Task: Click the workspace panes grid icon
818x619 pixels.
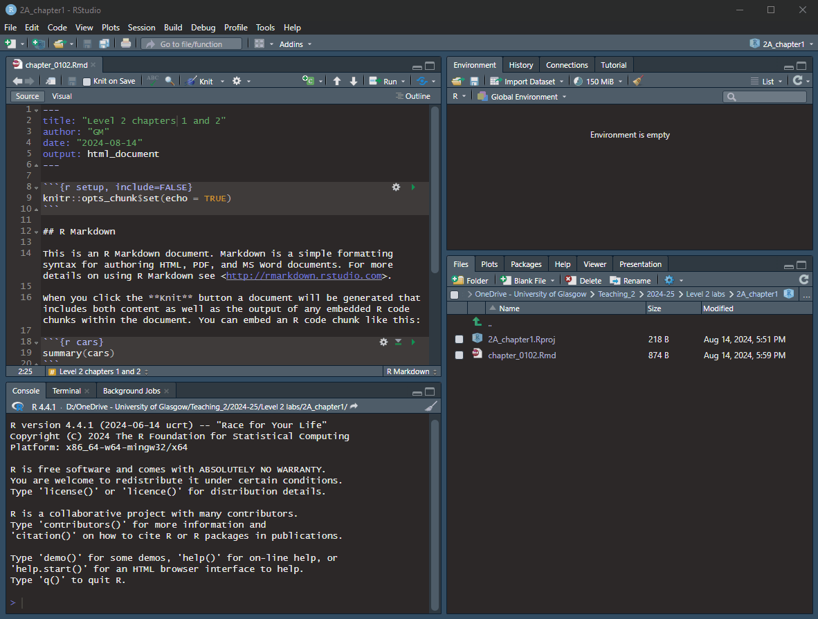Action: (259, 44)
